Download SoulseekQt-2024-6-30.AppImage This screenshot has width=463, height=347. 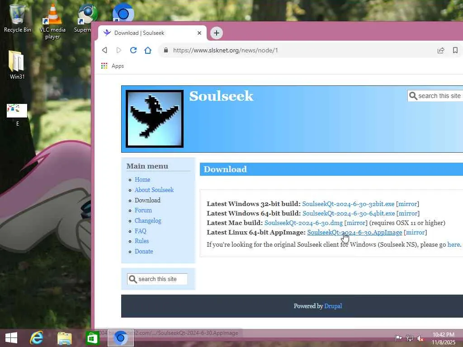[x=354, y=233]
